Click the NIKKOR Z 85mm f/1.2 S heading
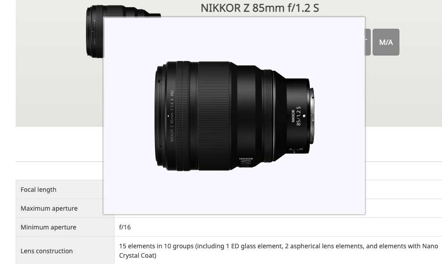The height and width of the screenshot is (264, 442). point(260,8)
